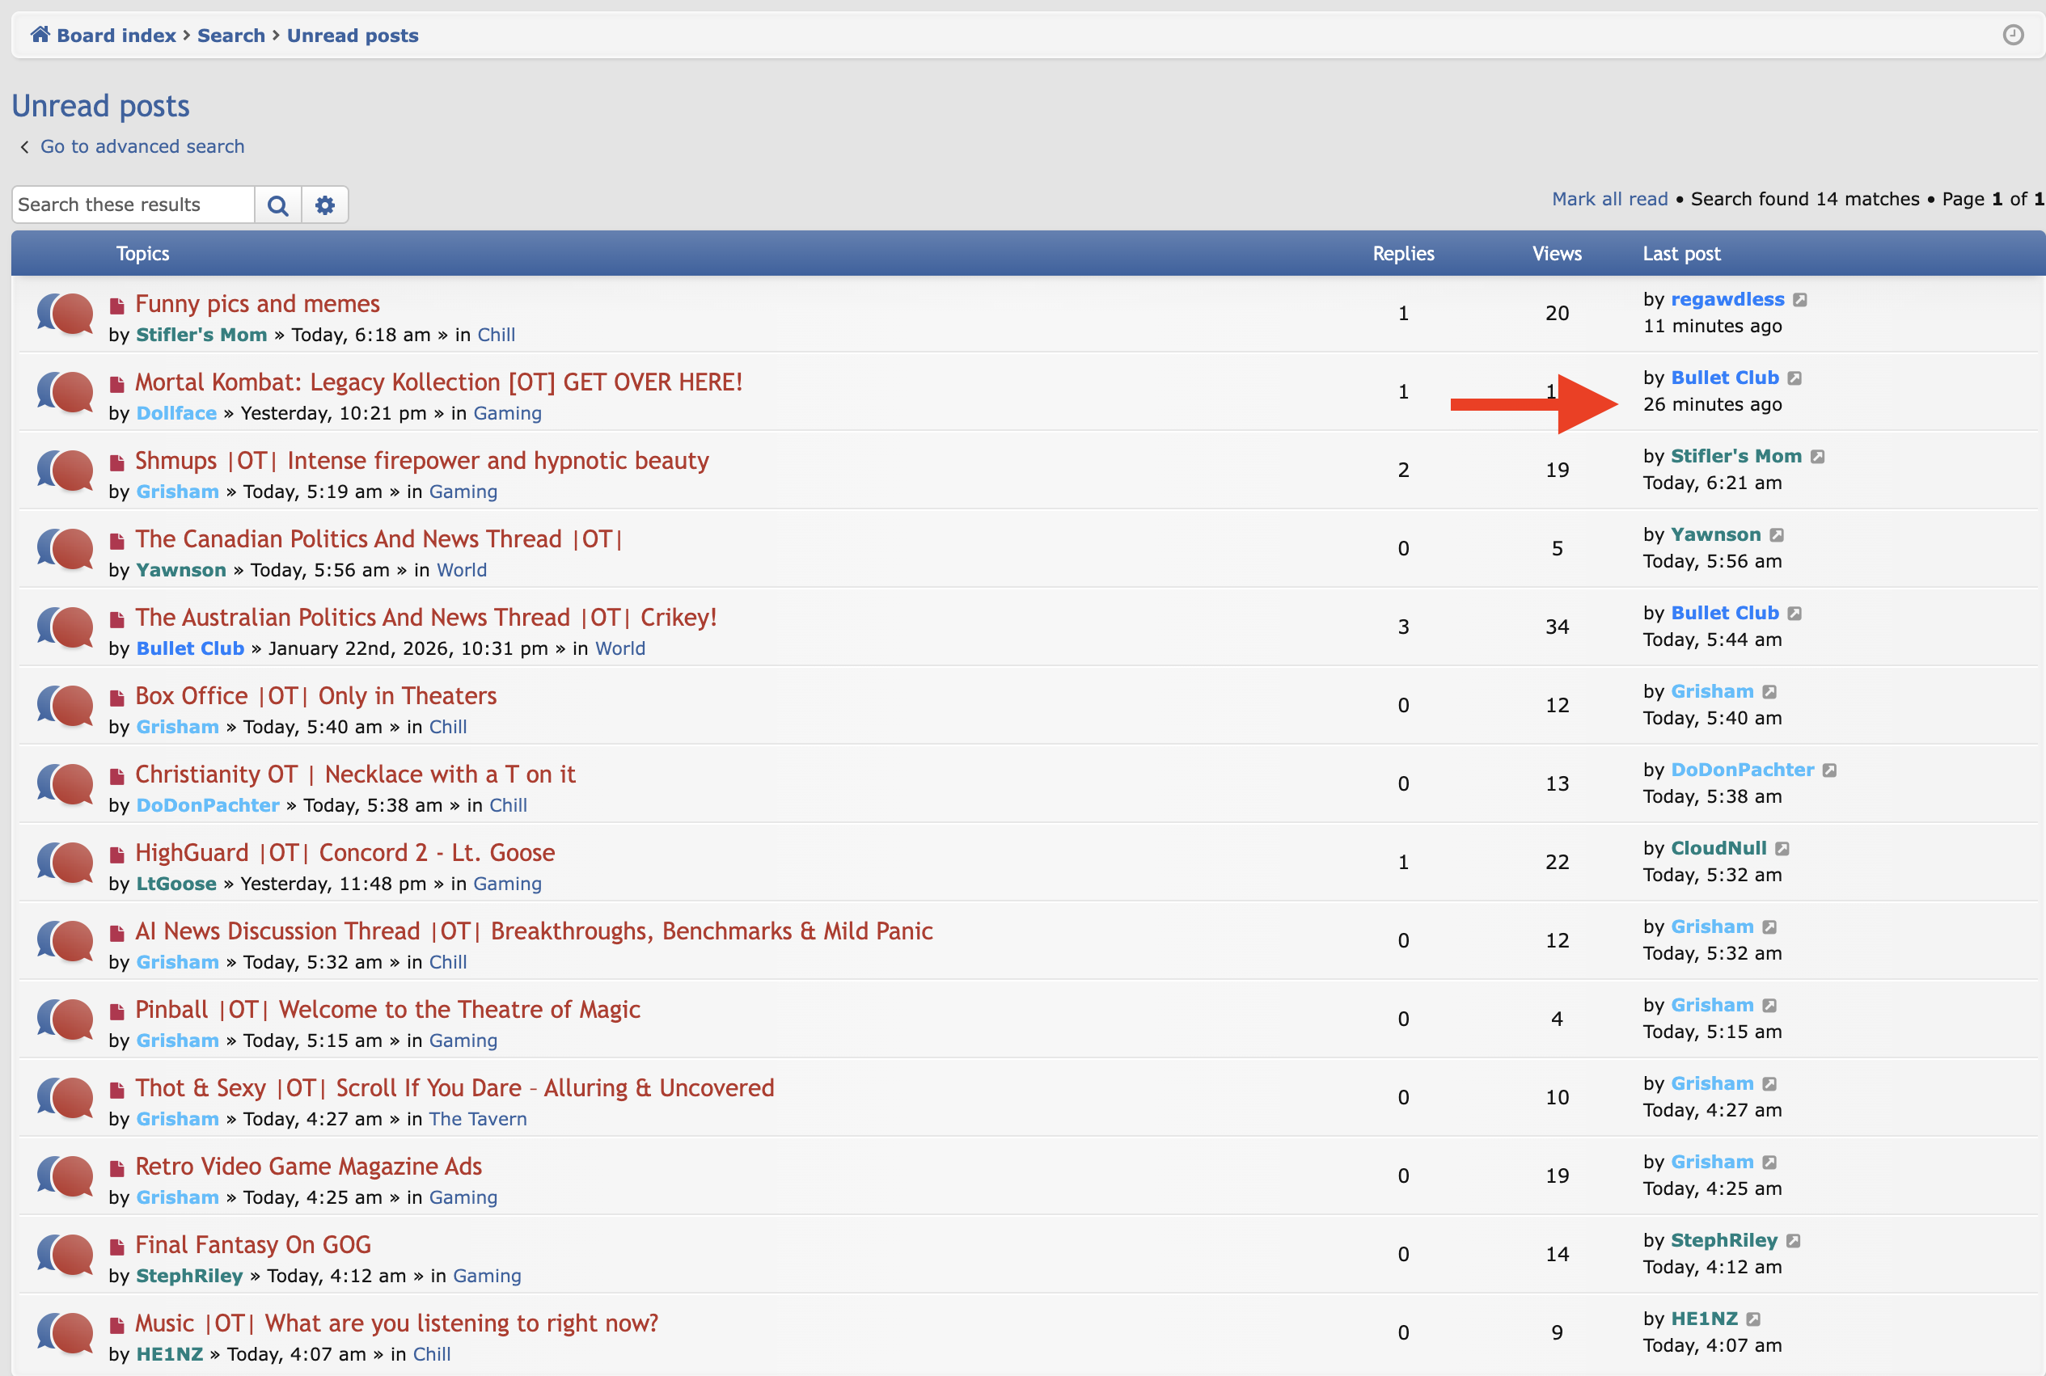Focus the Search these results field
The image size is (2046, 1376).
tap(133, 205)
